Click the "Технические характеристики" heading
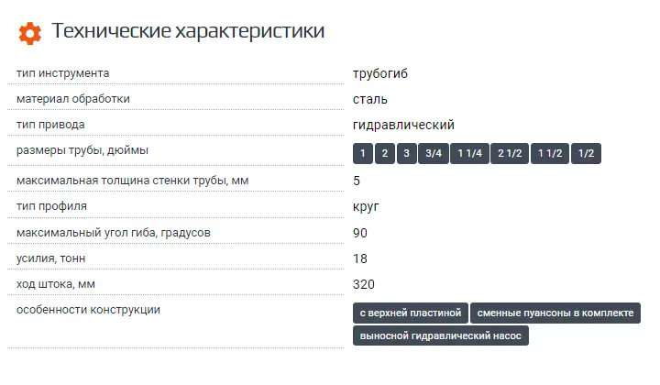Screen dimensions: 660x385 (x=188, y=32)
